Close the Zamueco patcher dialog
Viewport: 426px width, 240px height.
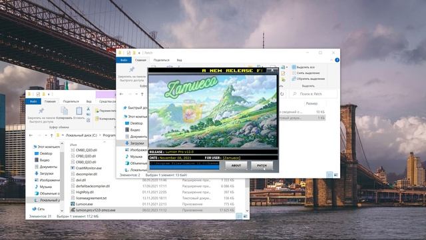coord(272,70)
